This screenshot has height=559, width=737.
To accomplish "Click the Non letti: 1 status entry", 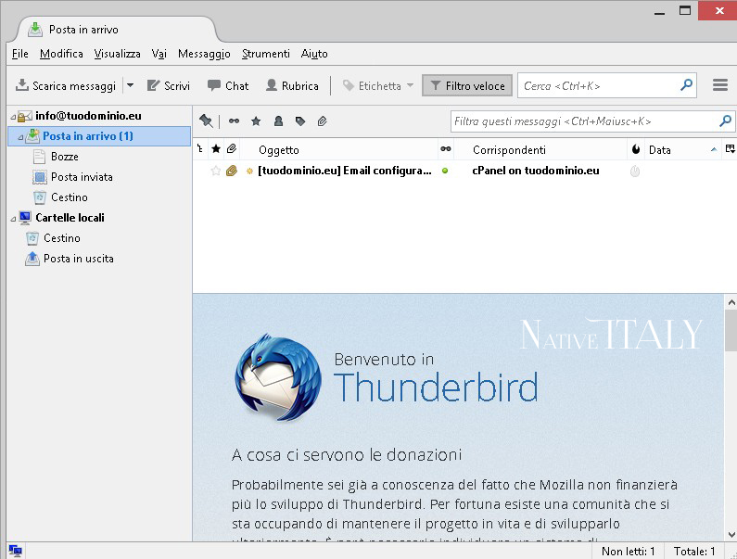I will tap(628, 551).
